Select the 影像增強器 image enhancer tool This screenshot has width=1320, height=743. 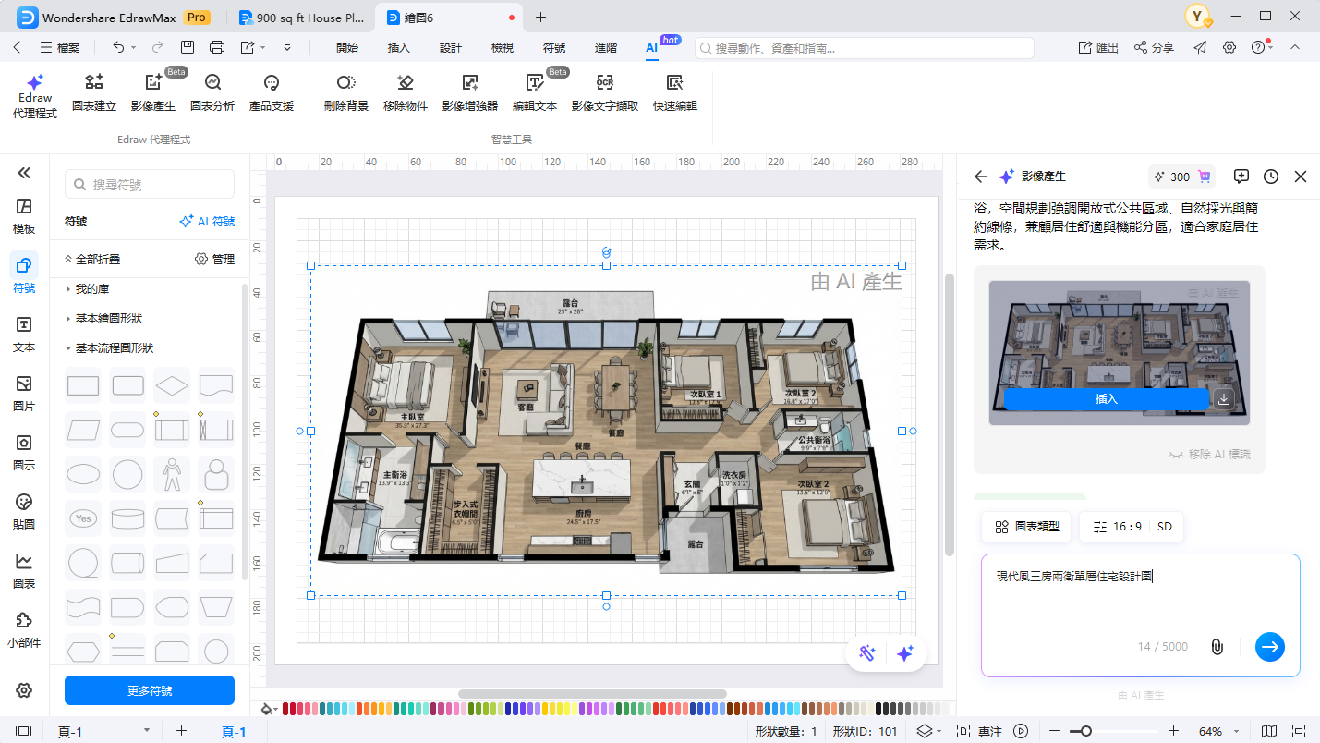coord(469,92)
